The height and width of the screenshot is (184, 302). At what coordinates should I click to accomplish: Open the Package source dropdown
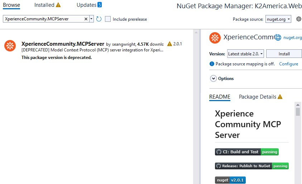point(278,19)
